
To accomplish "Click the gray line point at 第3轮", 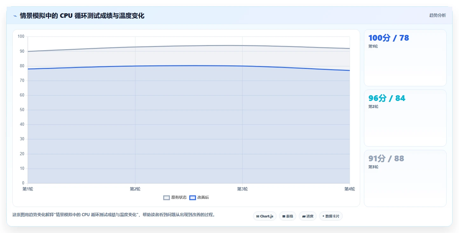I will point(242,45).
